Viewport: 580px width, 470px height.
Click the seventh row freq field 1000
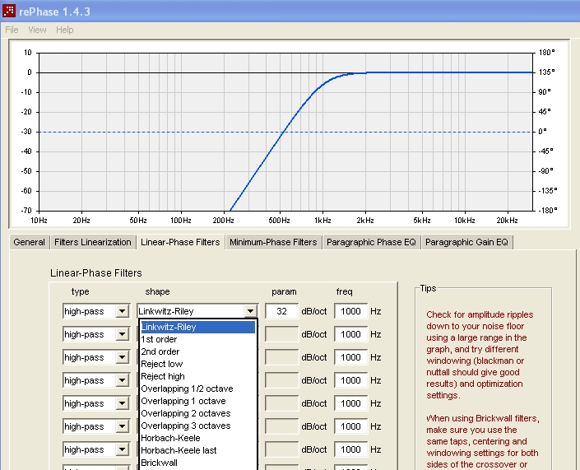(x=350, y=449)
